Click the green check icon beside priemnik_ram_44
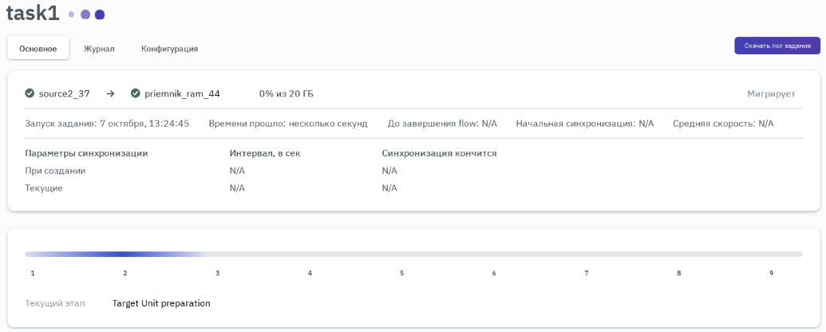Image resolution: width=826 pixels, height=332 pixels. (x=135, y=93)
